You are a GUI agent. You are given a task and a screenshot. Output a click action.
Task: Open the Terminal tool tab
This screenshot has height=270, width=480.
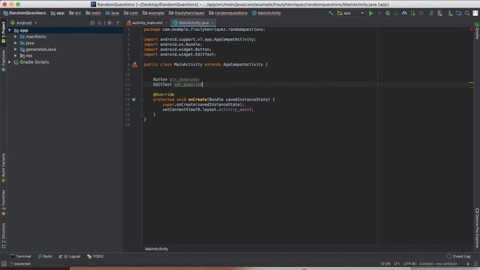click(x=21, y=256)
